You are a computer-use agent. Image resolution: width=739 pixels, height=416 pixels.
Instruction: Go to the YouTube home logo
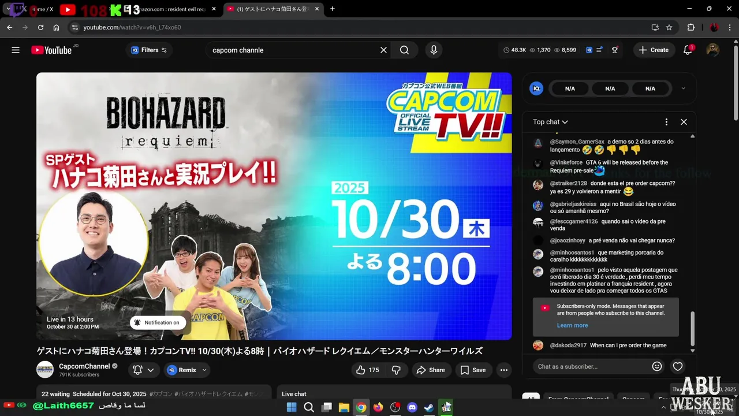tap(51, 50)
